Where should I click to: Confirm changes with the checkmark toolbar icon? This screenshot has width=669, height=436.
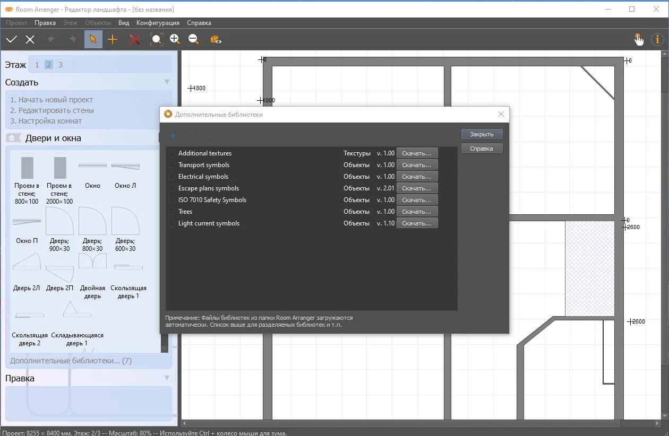coord(12,39)
